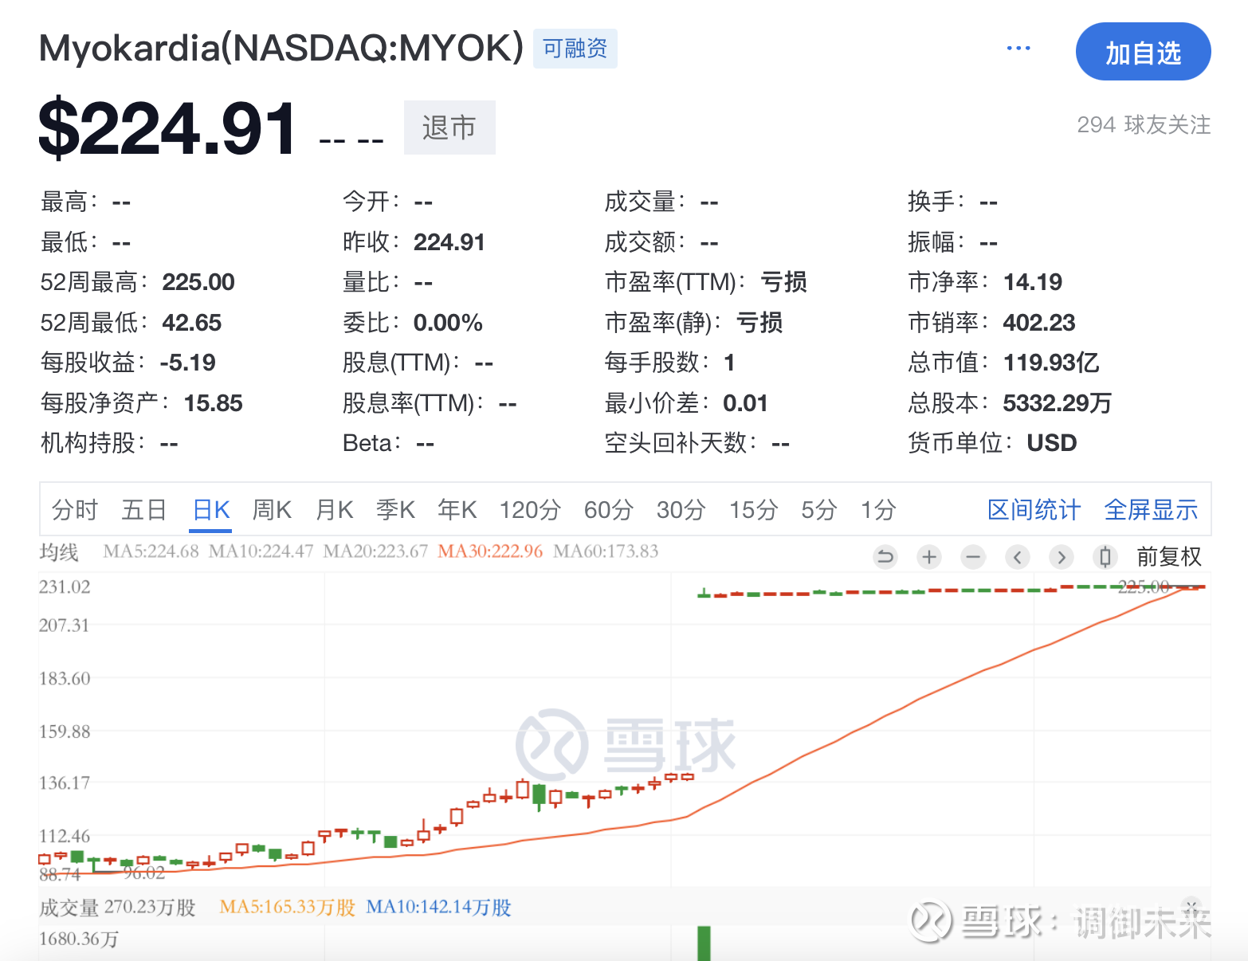
Task: Click the large $224.91 price
Action: [x=168, y=127]
